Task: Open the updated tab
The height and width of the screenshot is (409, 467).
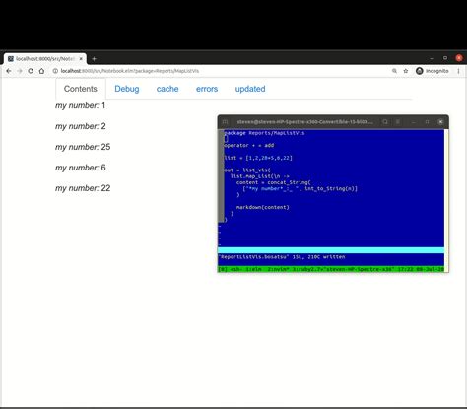Action: point(250,89)
